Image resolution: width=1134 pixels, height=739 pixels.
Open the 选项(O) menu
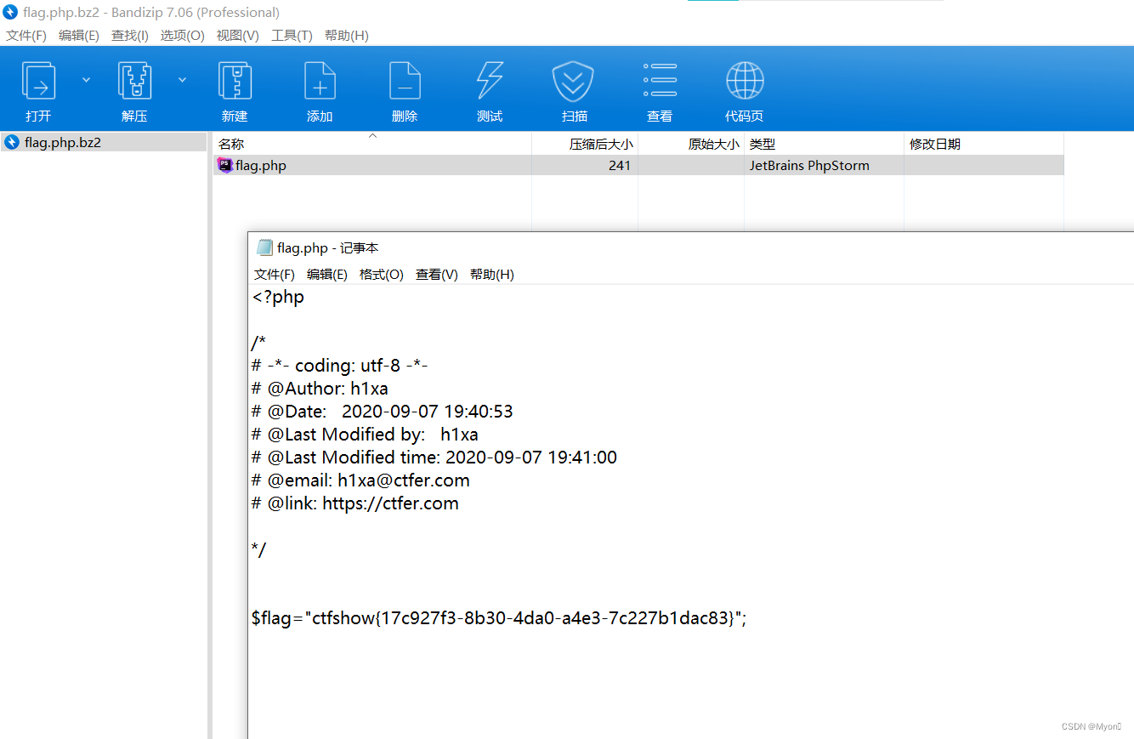182,35
